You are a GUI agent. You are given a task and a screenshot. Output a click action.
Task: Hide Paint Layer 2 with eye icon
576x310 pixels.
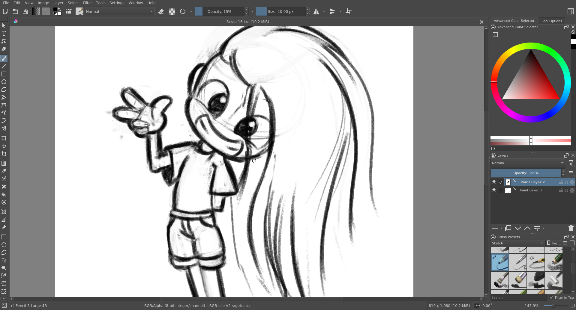494,182
